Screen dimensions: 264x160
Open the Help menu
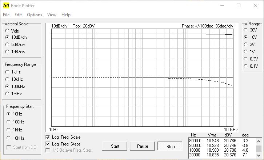66,15
